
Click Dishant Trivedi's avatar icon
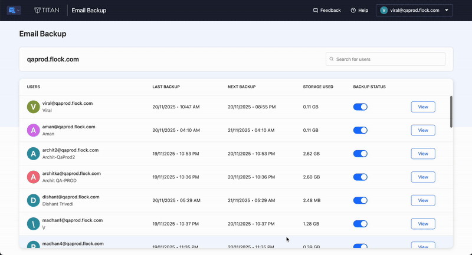(x=34, y=200)
